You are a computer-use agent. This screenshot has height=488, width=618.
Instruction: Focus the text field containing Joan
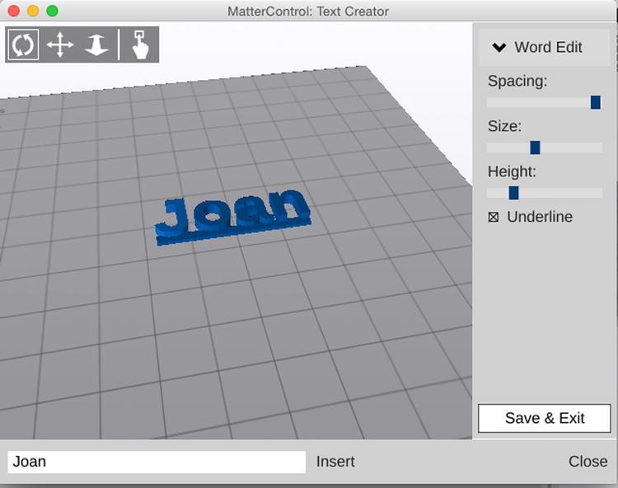[x=157, y=462]
